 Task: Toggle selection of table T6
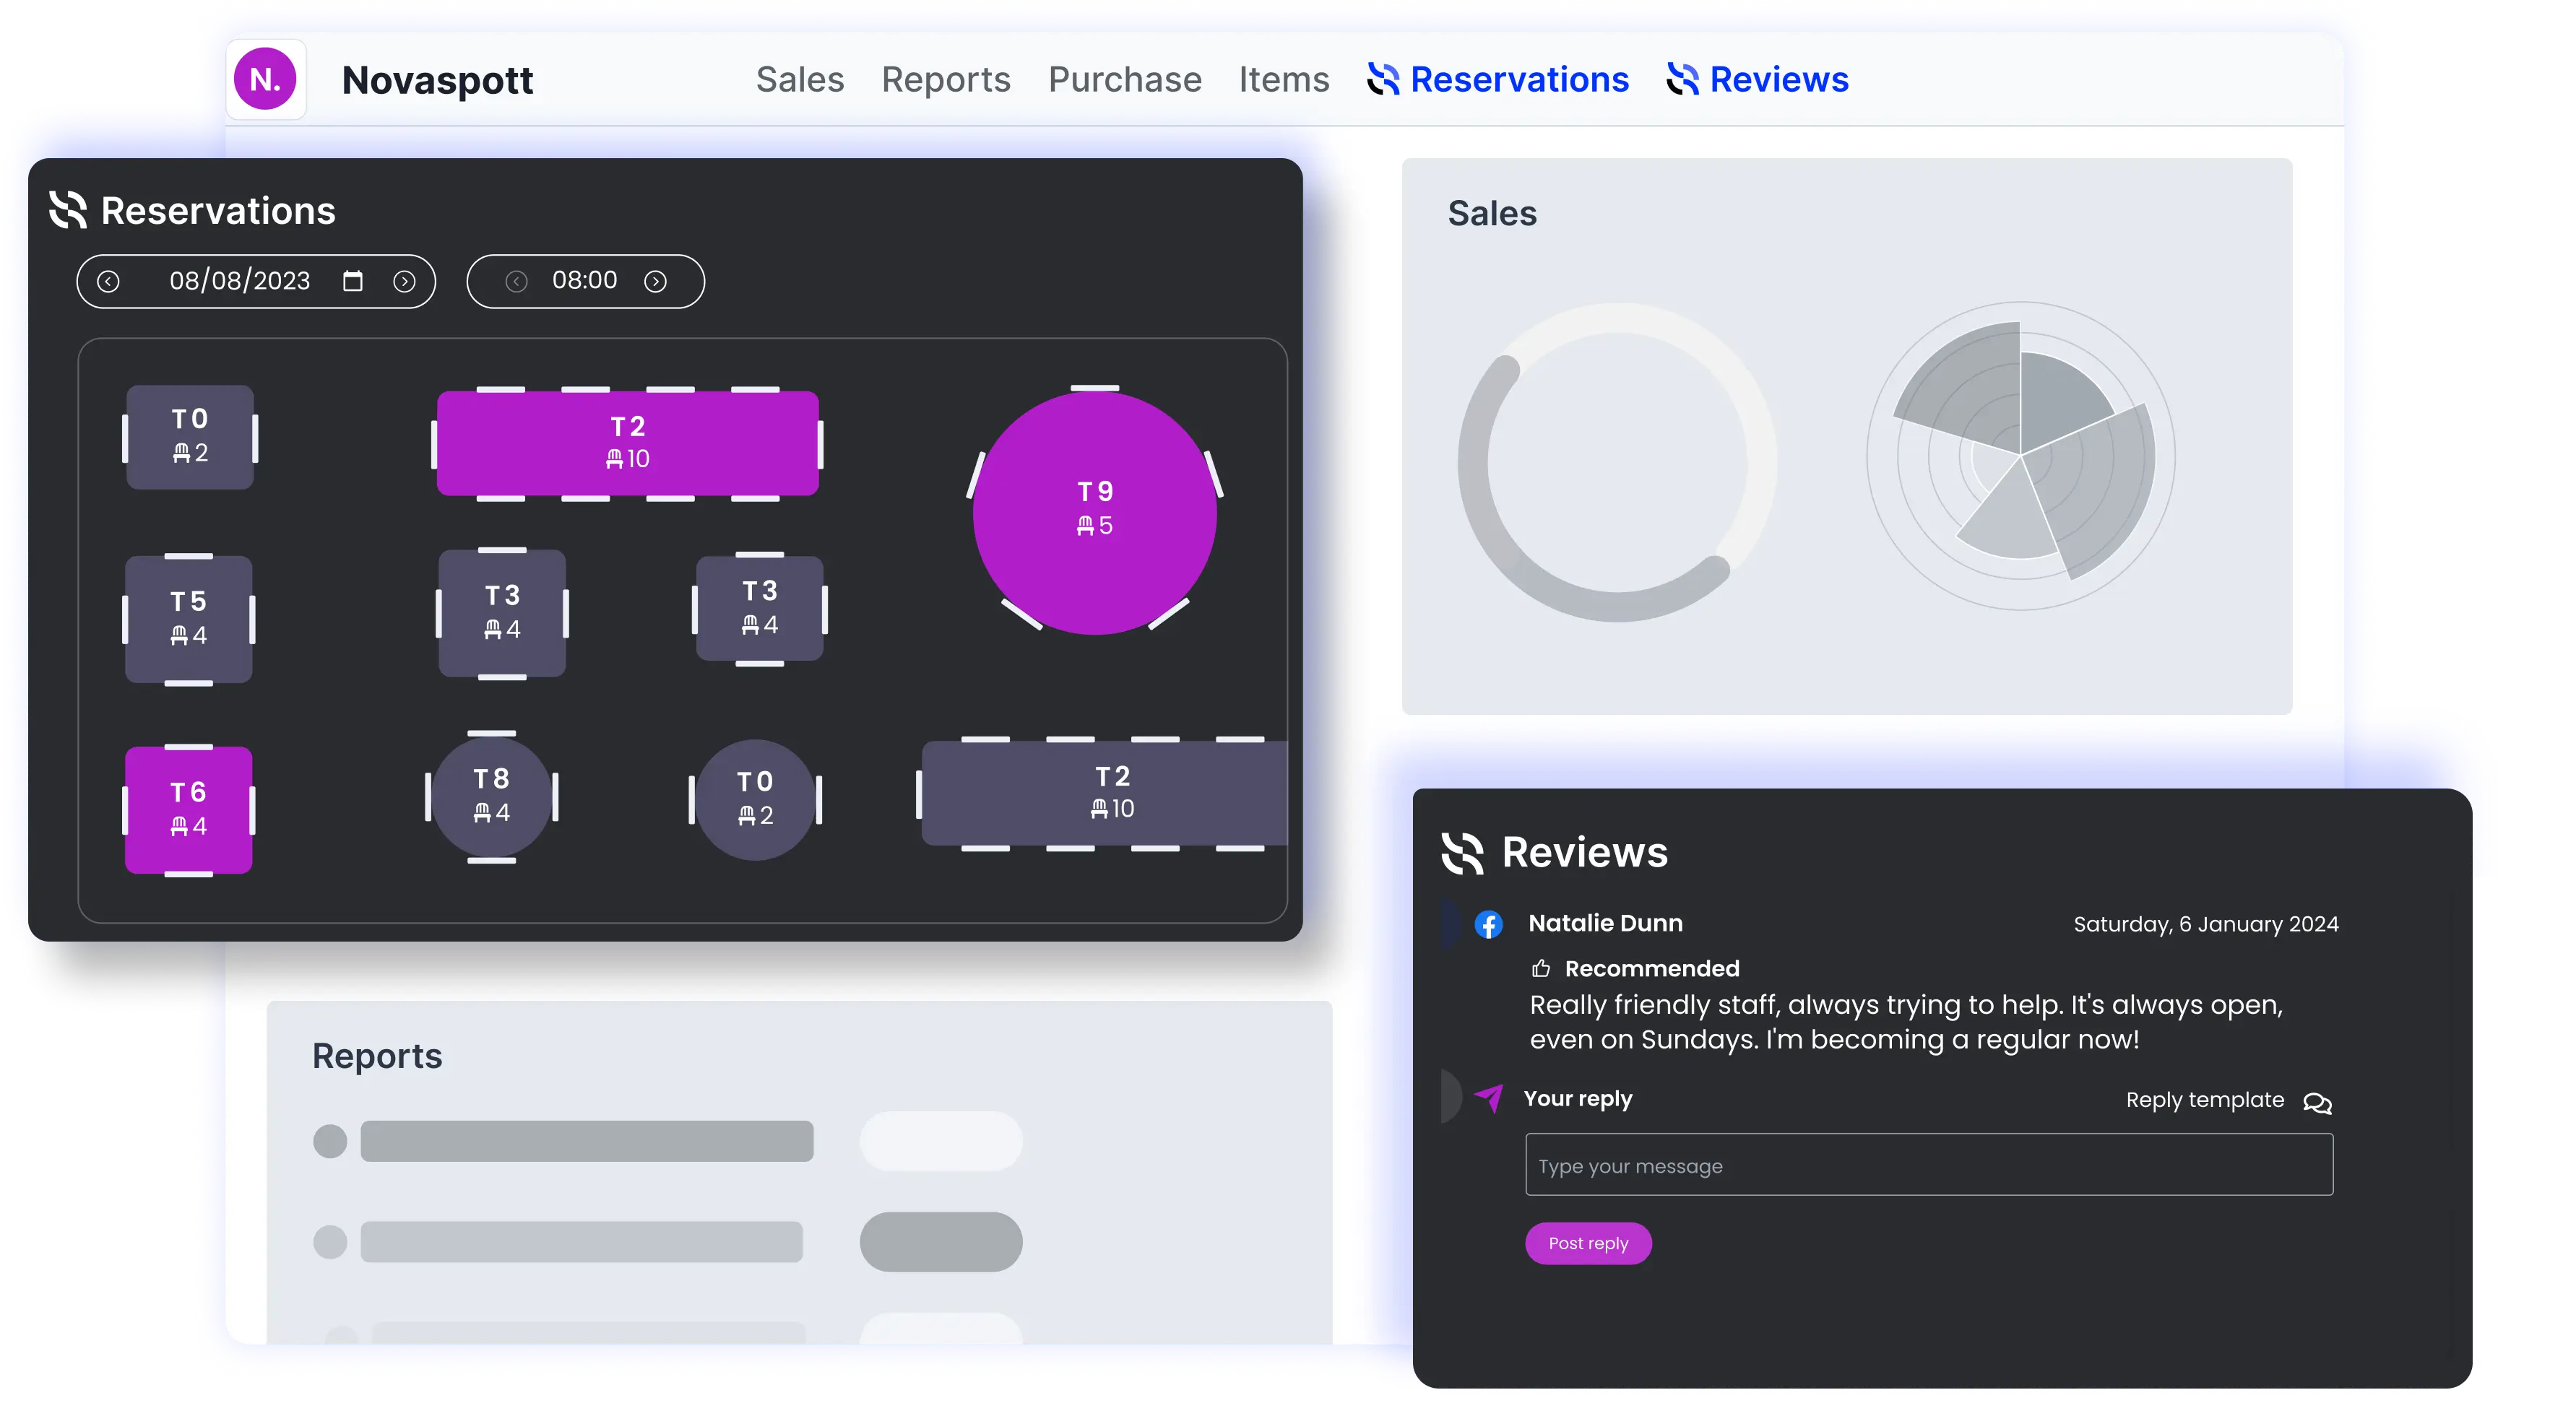click(x=188, y=809)
